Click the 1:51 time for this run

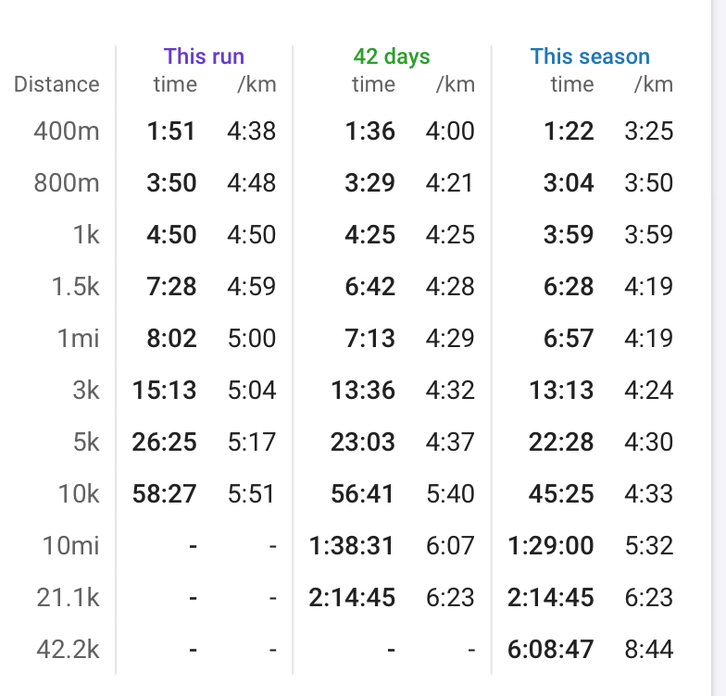[x=171, y=131]
